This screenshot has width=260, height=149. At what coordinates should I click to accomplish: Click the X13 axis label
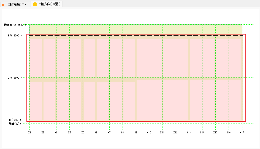(x=189, y=133)
